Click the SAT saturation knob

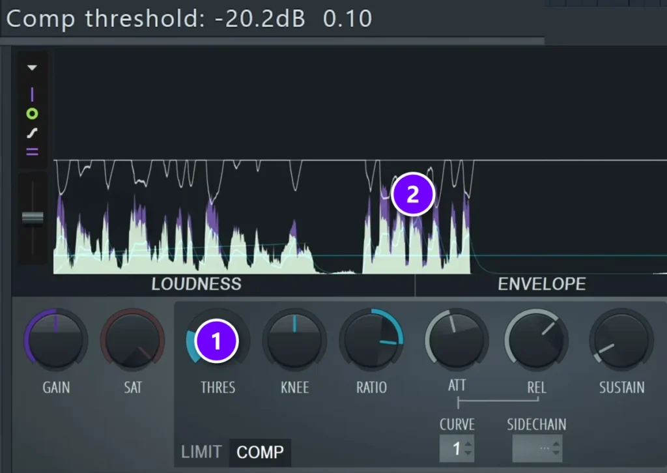click(133, 339)
